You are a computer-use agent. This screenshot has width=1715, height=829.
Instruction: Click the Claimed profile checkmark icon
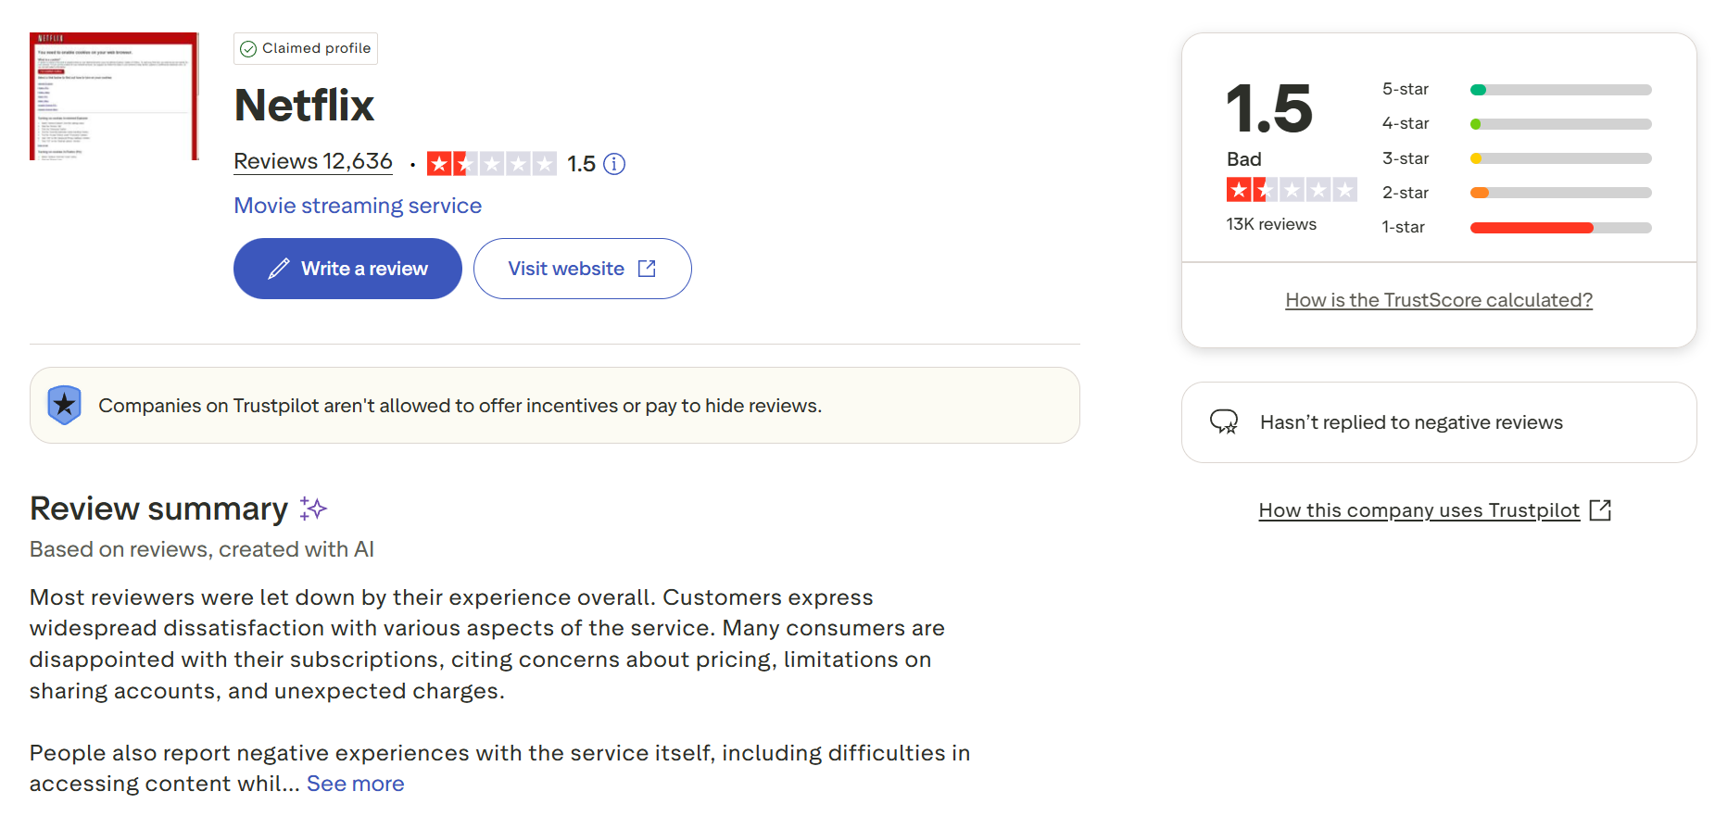pyautogui.click(x=248, y=49)
